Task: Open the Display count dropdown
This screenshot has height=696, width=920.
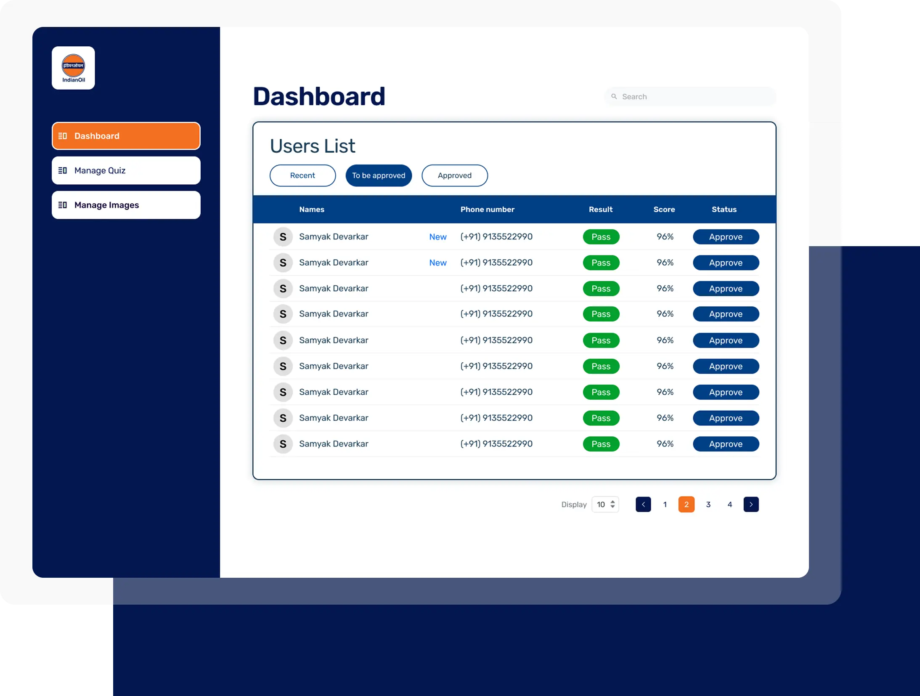Action: [605, 504]
